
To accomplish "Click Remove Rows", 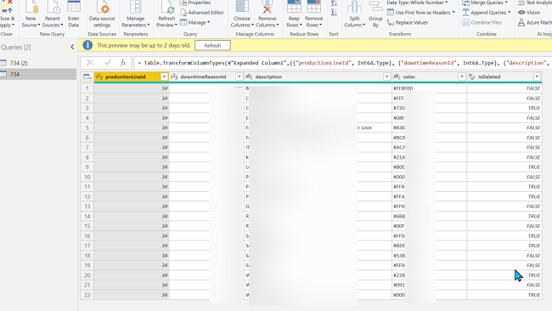I will 313,14.
